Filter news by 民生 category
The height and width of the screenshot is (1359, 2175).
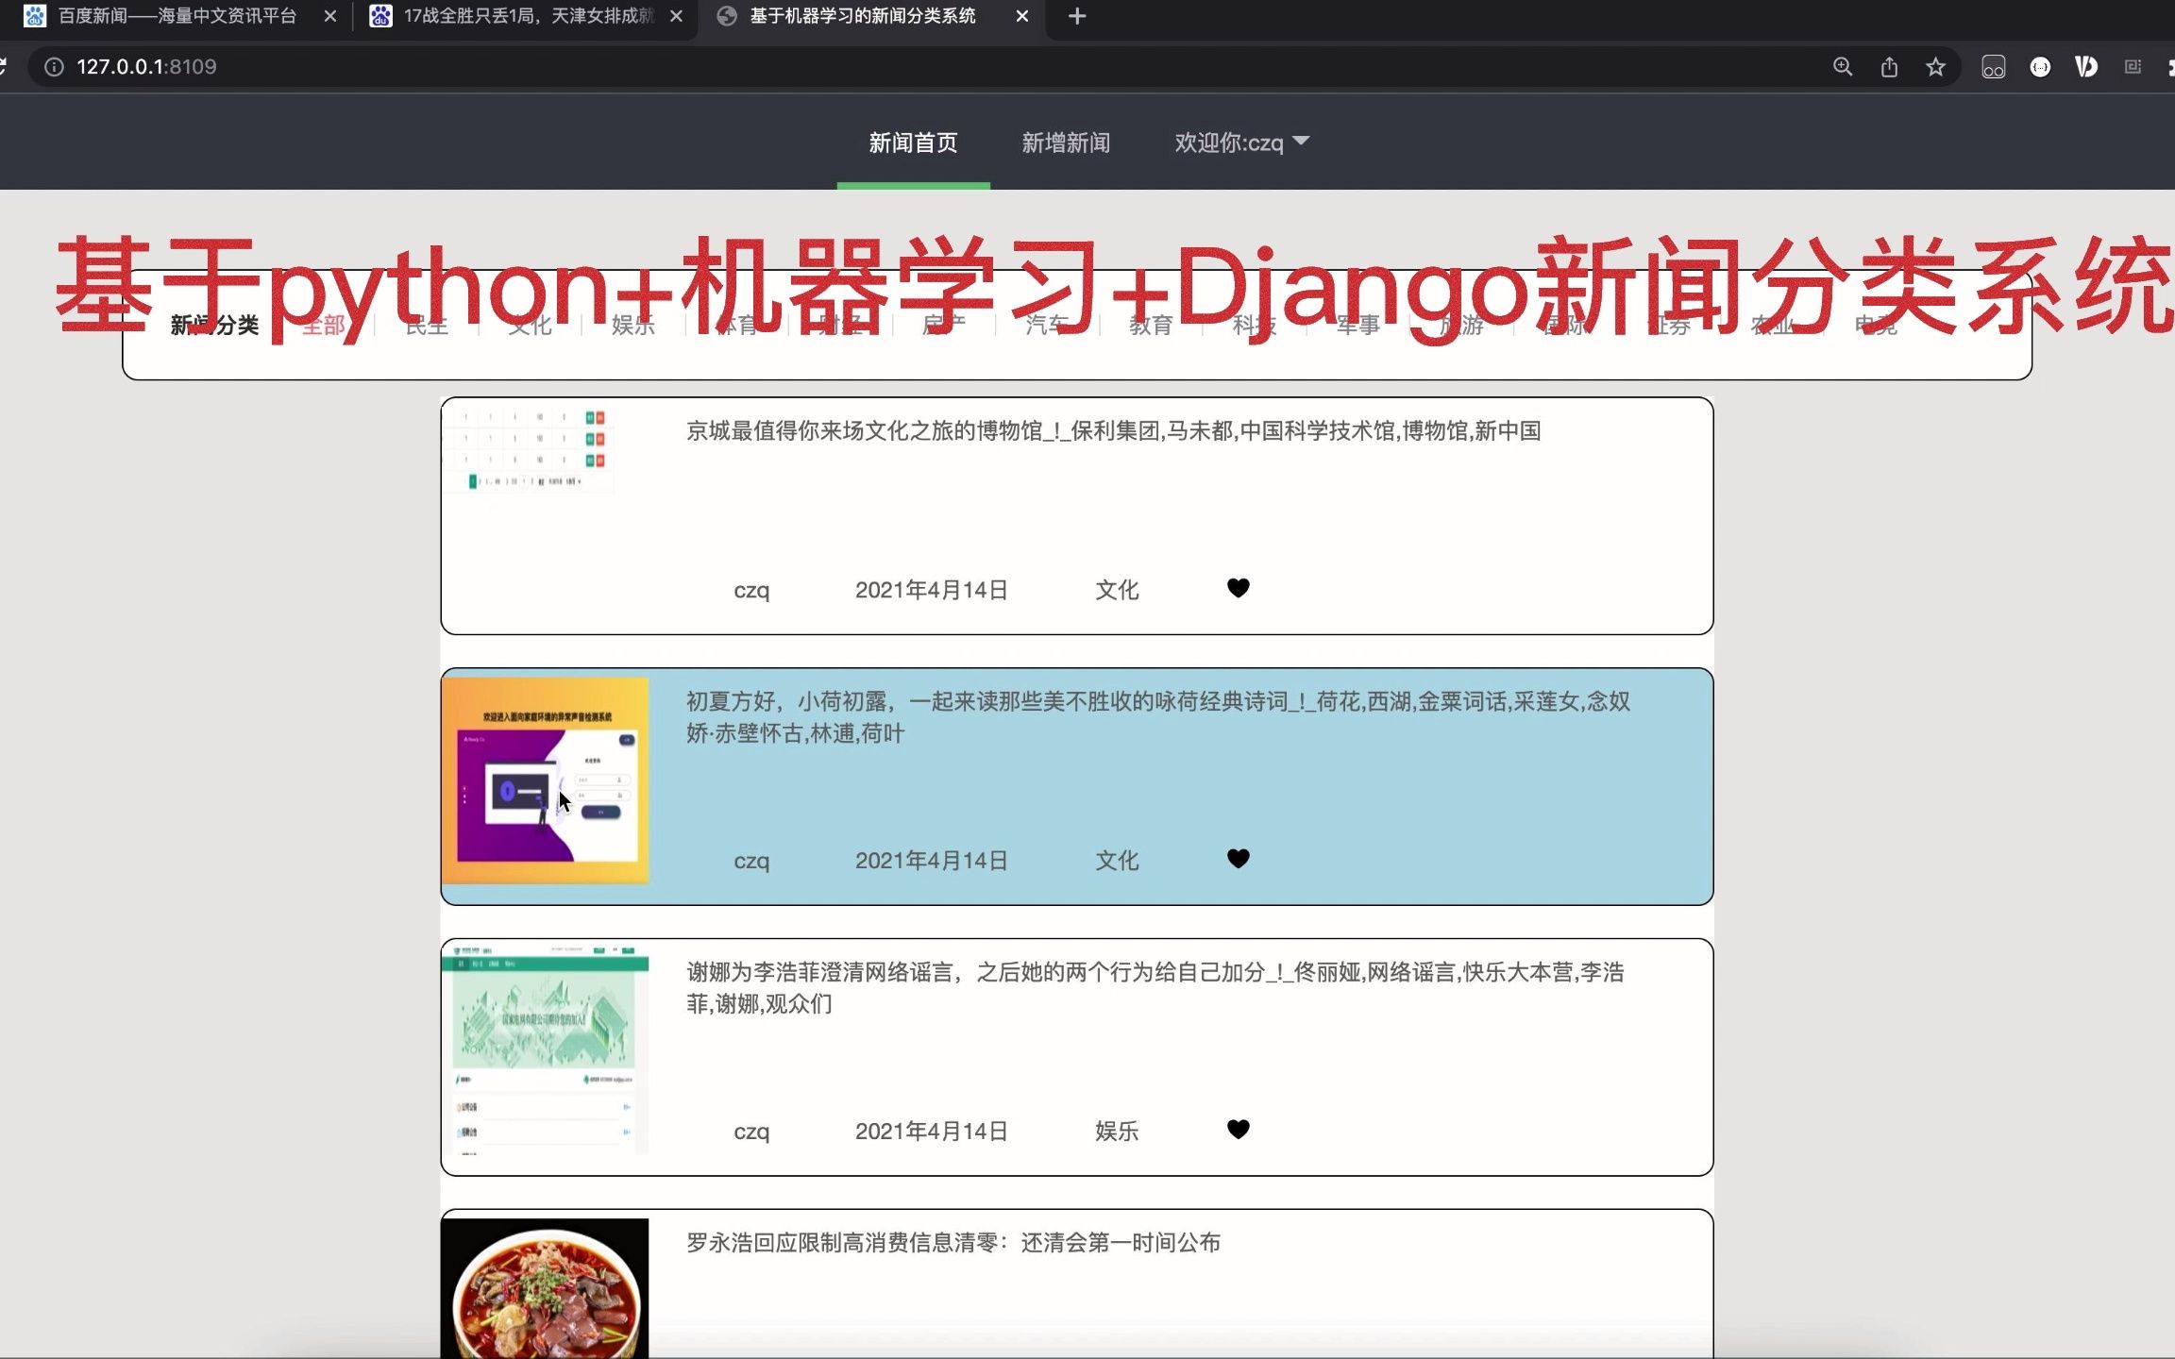point(427,326)
